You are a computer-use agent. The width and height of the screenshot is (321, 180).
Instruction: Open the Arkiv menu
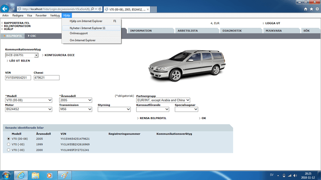pos(5,15)
